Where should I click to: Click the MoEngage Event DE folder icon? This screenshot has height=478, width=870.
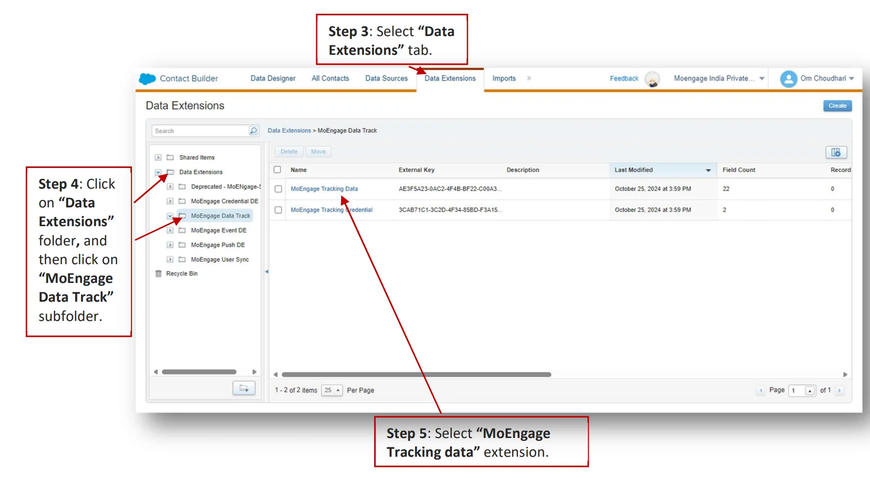click(x=182, y=231)
